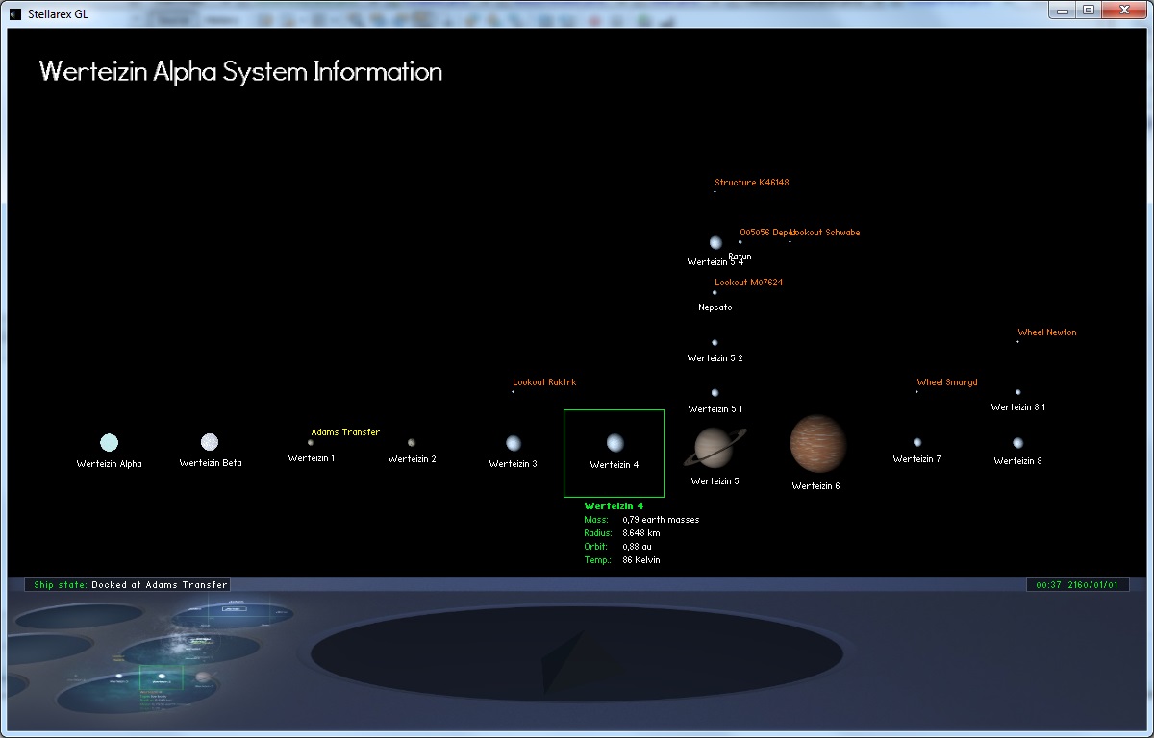Select moon Werteizin 5 2
This screenshot has width=1154, height=738.
pyautogui.click(x=715, y=343)
